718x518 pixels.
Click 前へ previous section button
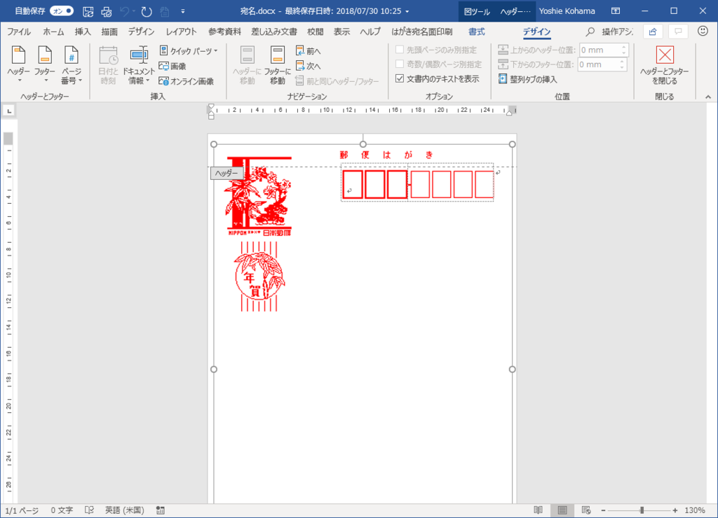[309, 50]
